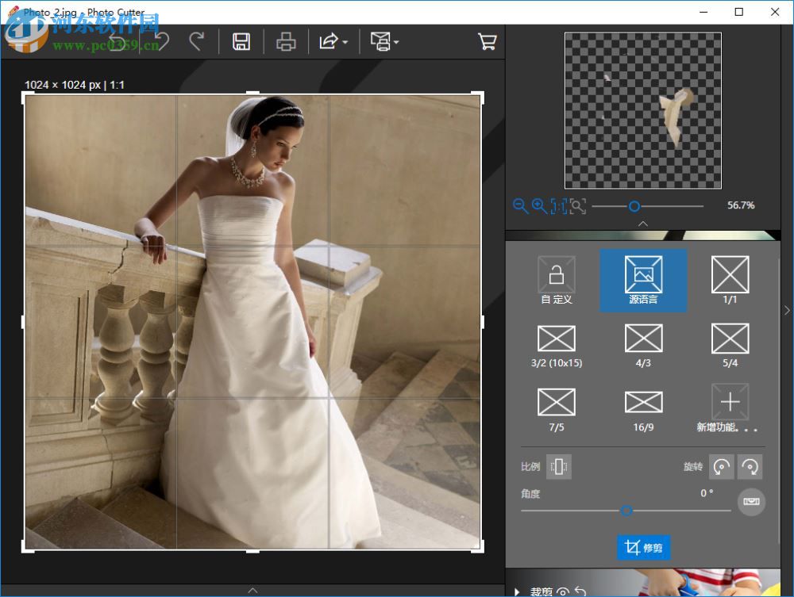Open the hidden side panel with right chevron

787,310
